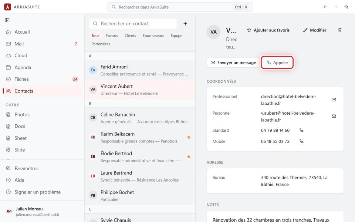Screen dimensions: 355x222
Task: Click Ajouter aux favoris button
Action: click(268, 30)
